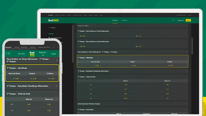The width and height of the screenshot is (206, 116).
Task: Tap 'Mais de 0.5' odds 1.44 on the phone
Action: click(29, 104)
